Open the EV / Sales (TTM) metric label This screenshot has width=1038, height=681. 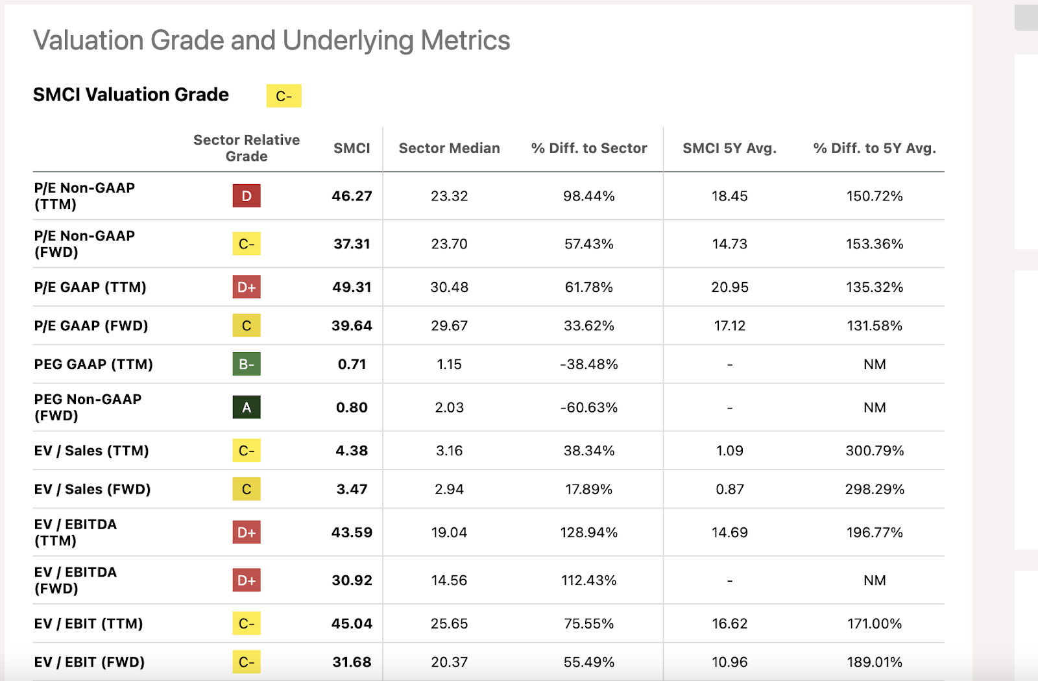[91, 451]
